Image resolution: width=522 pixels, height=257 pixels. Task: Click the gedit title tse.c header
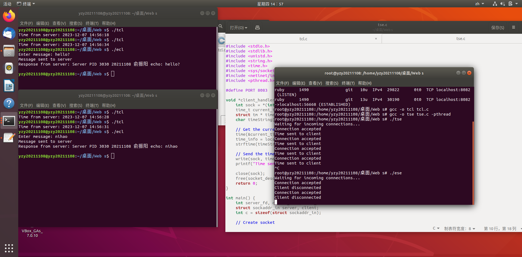click(x=383, y=25)
